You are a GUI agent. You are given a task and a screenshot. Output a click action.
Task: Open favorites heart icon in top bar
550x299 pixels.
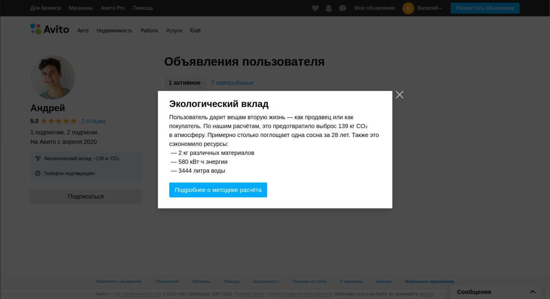point(315,8)
